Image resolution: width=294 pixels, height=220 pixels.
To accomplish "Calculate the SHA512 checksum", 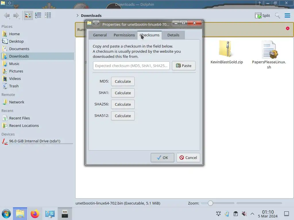I will [123, 116].
